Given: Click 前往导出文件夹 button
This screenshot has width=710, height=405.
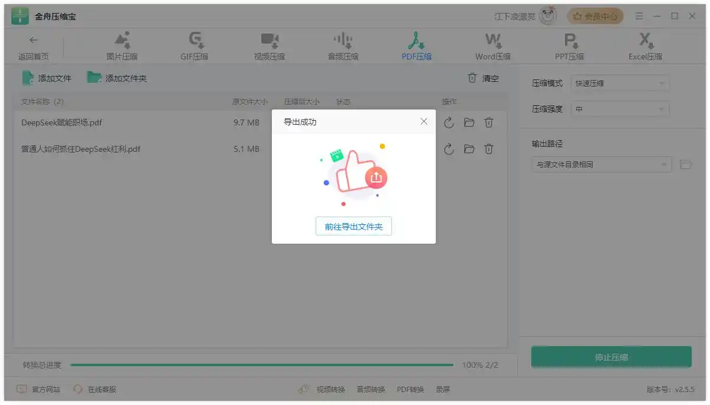Looking at the screenshot, I should [354, 226].
